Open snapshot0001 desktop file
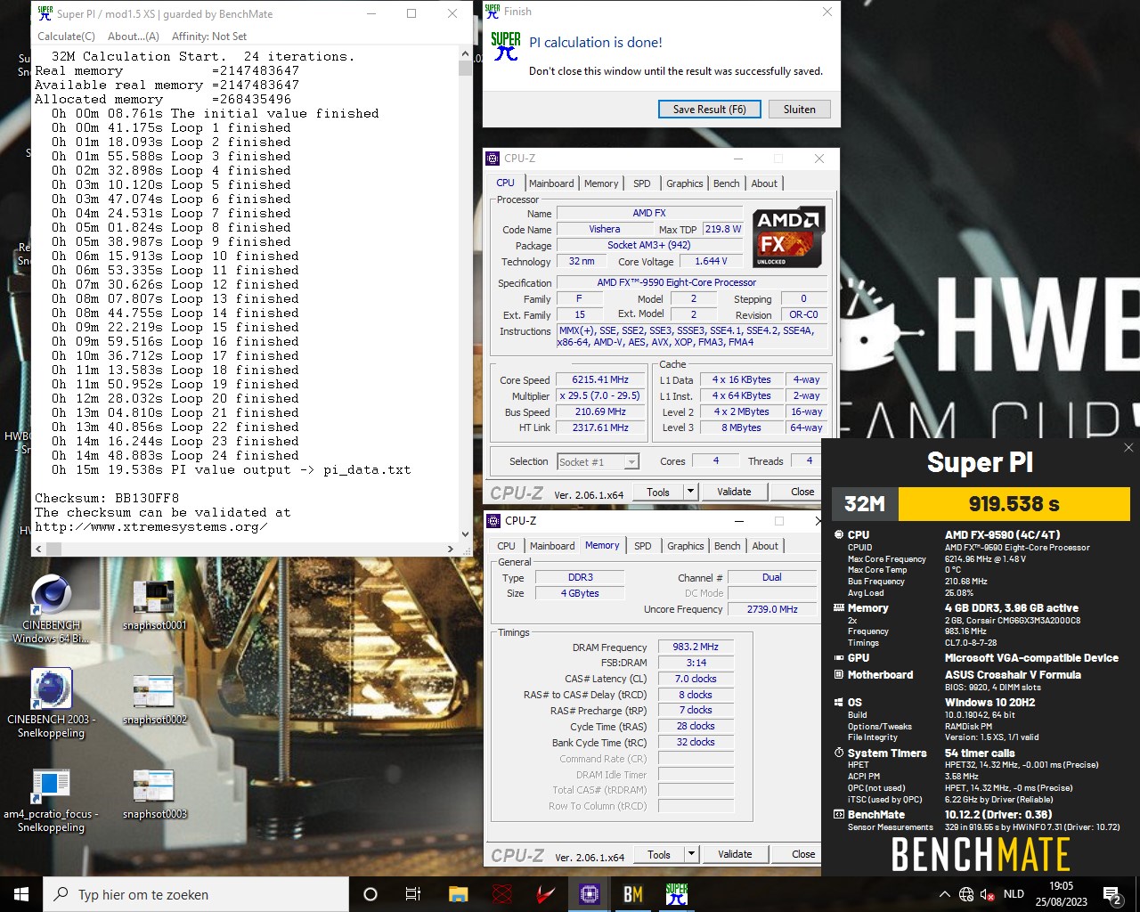This screenshot has height=912, width=1140. click(155, 606)
